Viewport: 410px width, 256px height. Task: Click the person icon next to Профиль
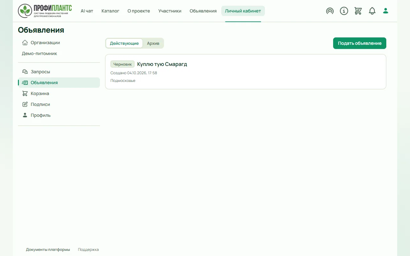point(25,115)
